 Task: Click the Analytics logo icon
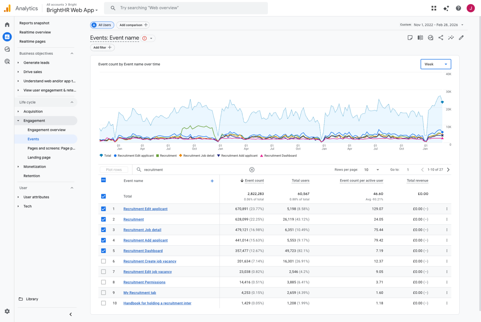coord(7,8)
